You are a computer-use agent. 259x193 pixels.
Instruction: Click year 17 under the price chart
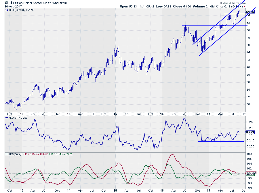tap(208, 114)
